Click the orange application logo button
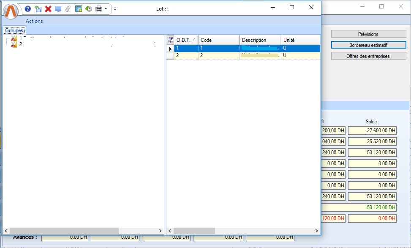The image size is (411, 248). click(x=11, y=10)
